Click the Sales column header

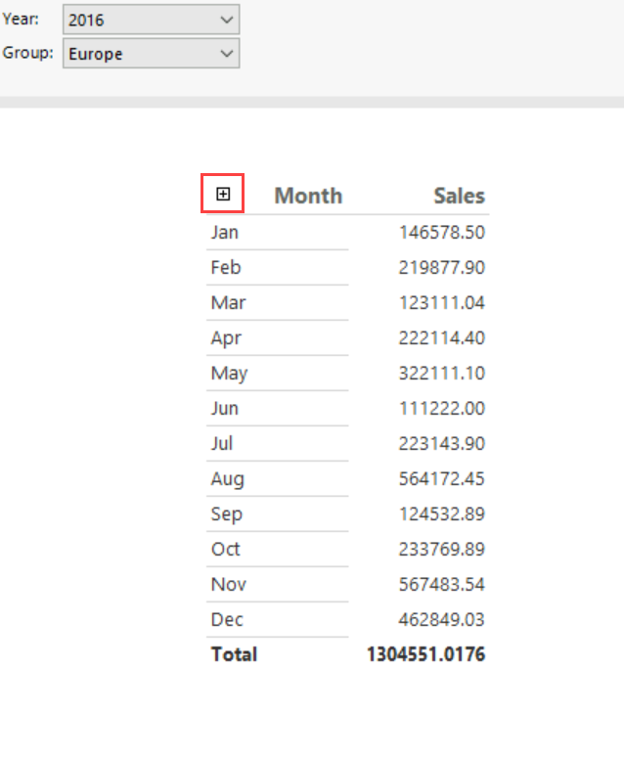459,196
